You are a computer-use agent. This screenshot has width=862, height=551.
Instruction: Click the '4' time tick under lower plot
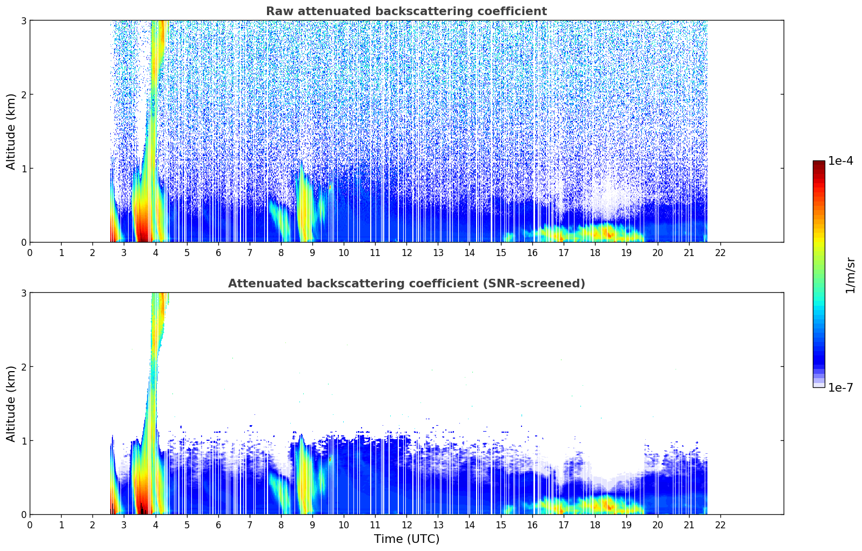pyautogui.click(x=156, y=525)
